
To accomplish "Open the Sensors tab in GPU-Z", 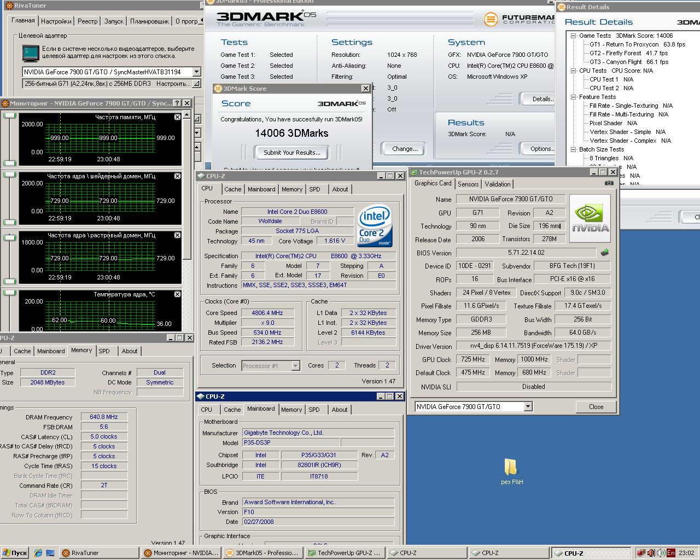I will coord(468,184).
